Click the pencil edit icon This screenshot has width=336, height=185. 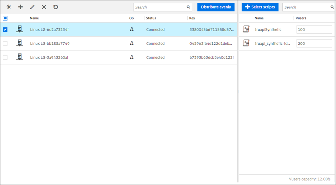pyautogui.click(x=32, y=7)
